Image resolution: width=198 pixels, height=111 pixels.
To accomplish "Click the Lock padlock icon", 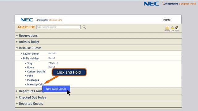I will pyautogui.click(x=172, y=28).
